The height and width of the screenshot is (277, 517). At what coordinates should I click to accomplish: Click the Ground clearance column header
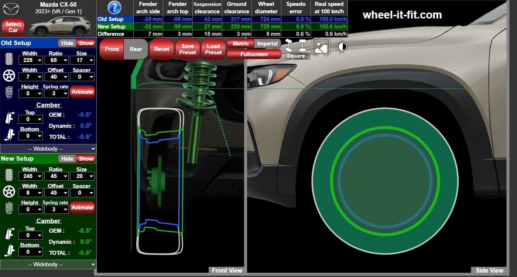point(237,8)
